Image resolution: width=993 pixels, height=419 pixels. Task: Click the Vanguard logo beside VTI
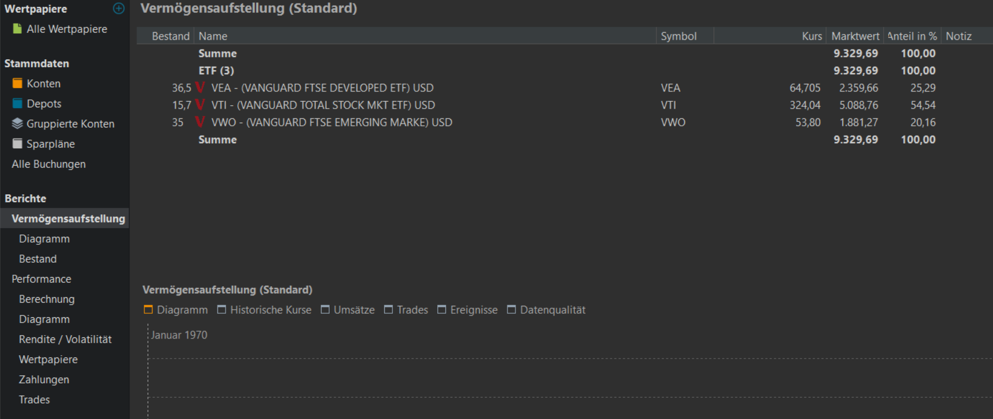tap(200, 105)
